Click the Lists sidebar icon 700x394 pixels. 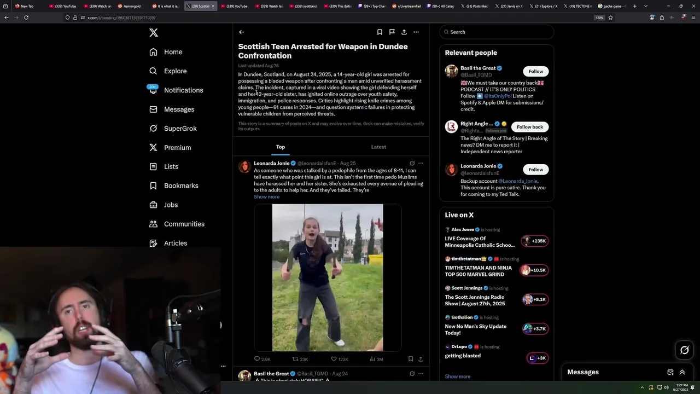(153, 166)
